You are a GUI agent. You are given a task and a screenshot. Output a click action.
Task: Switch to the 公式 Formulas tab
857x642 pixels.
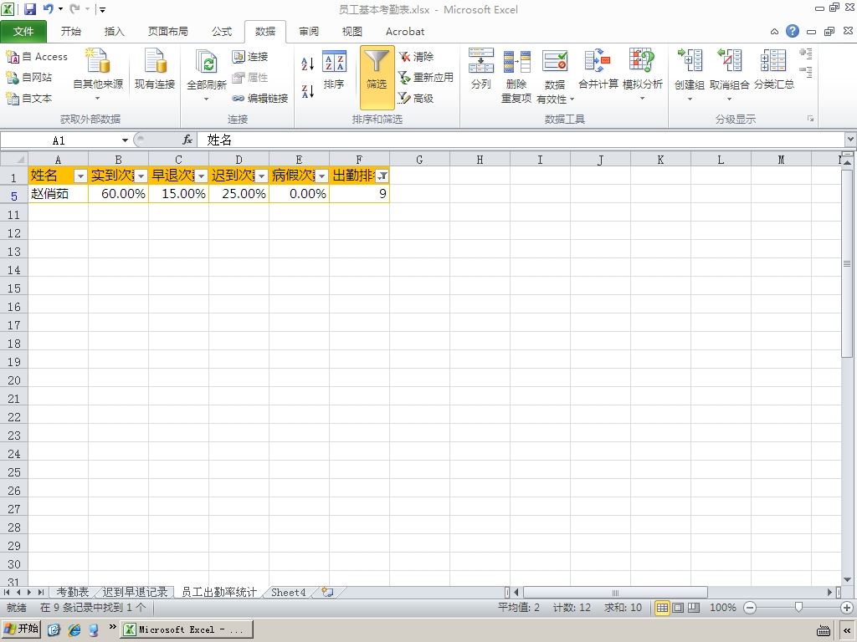click(221, 32)
